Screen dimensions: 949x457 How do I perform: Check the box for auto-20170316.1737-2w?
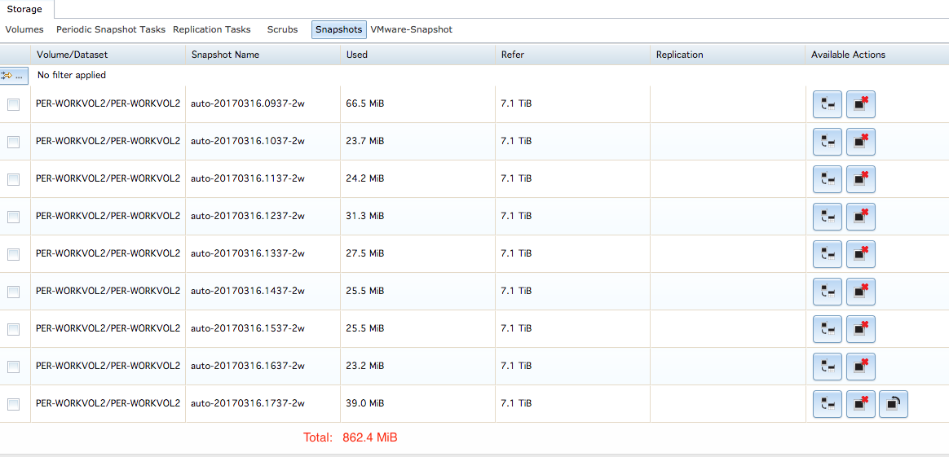click(13, 404)
